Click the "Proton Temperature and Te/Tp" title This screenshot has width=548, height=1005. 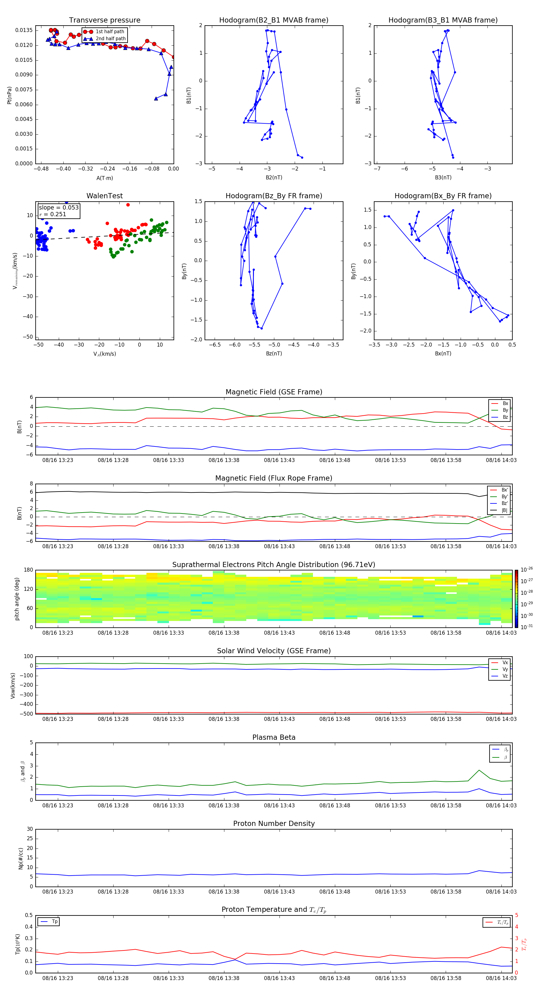point(274,910)
